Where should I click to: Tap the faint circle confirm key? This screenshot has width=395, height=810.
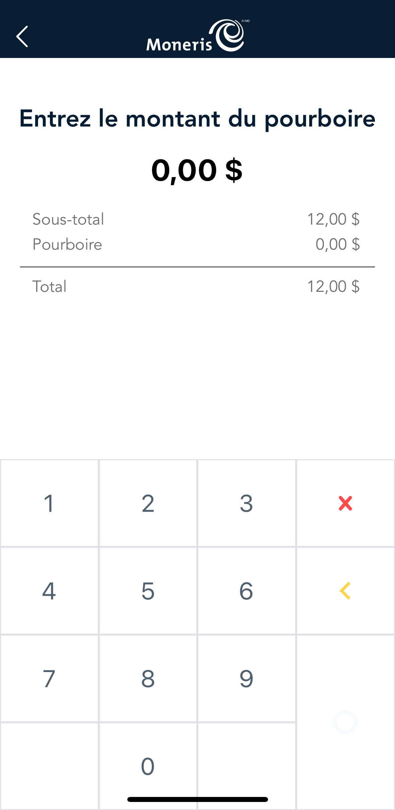tap(345, 722)
